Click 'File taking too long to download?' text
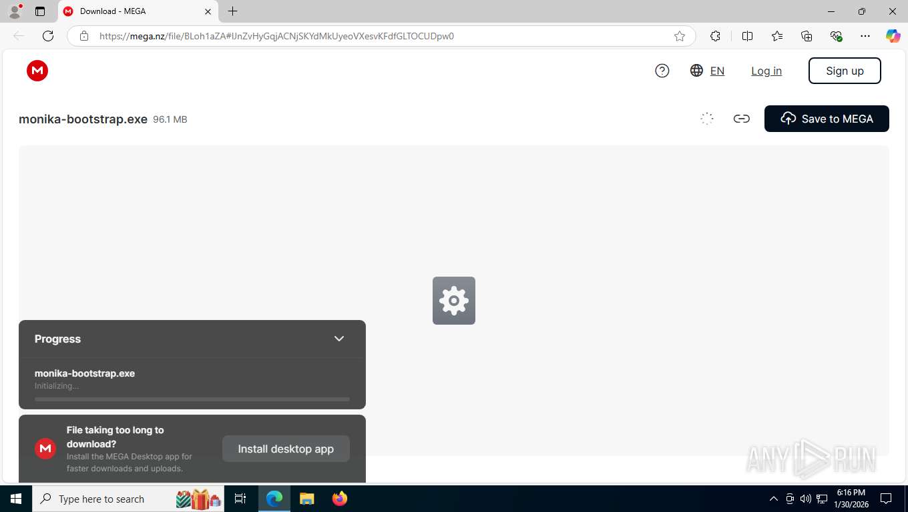The image size is (908, 512). pos(115,437)
